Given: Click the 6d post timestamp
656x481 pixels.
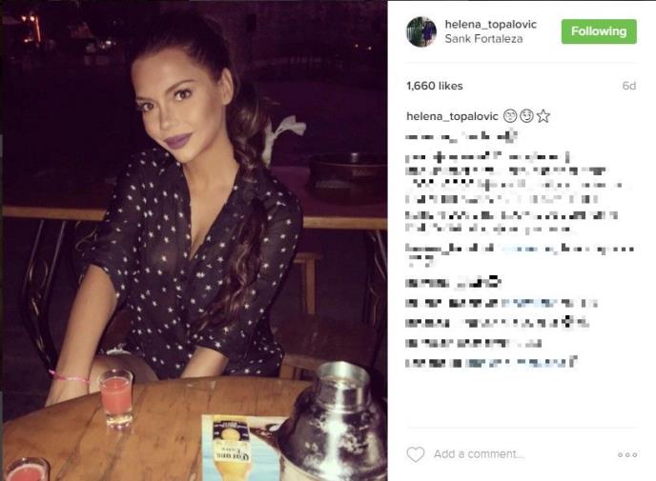Looking at the screenshot, I should pyautogui.click(x=628, y=86).
